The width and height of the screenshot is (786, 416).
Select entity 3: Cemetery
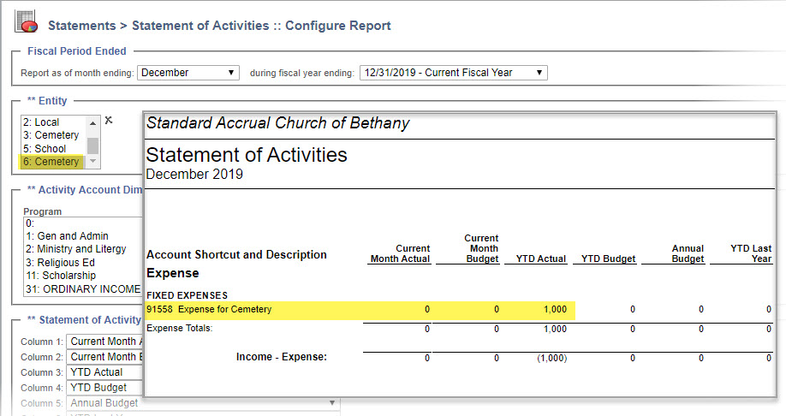pyautogui.click(x=53, y=135)
